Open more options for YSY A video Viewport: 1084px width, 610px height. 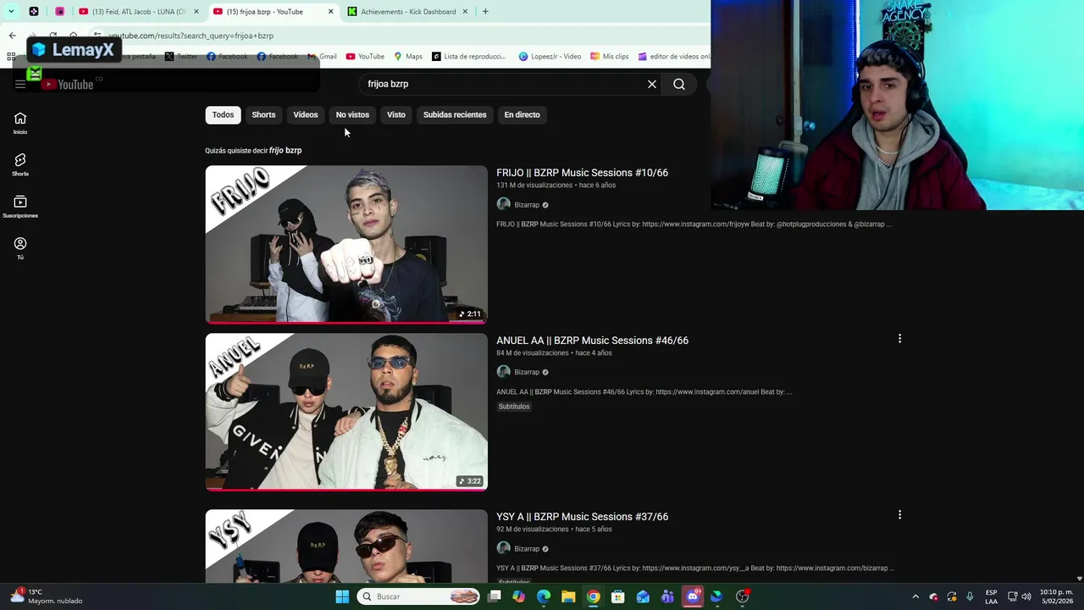[x=899, y=515]
